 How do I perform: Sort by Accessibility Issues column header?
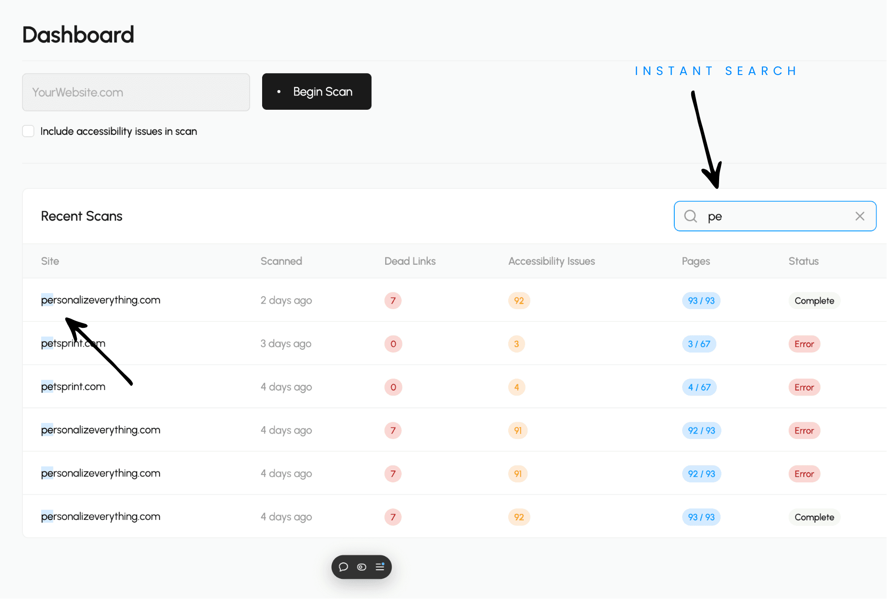pos(551,261)
